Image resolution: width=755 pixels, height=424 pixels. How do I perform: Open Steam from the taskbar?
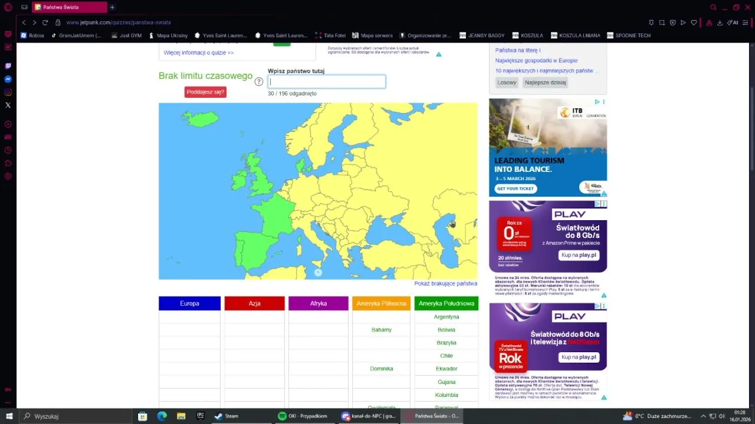pyautogui.click(x=226, y=416)
